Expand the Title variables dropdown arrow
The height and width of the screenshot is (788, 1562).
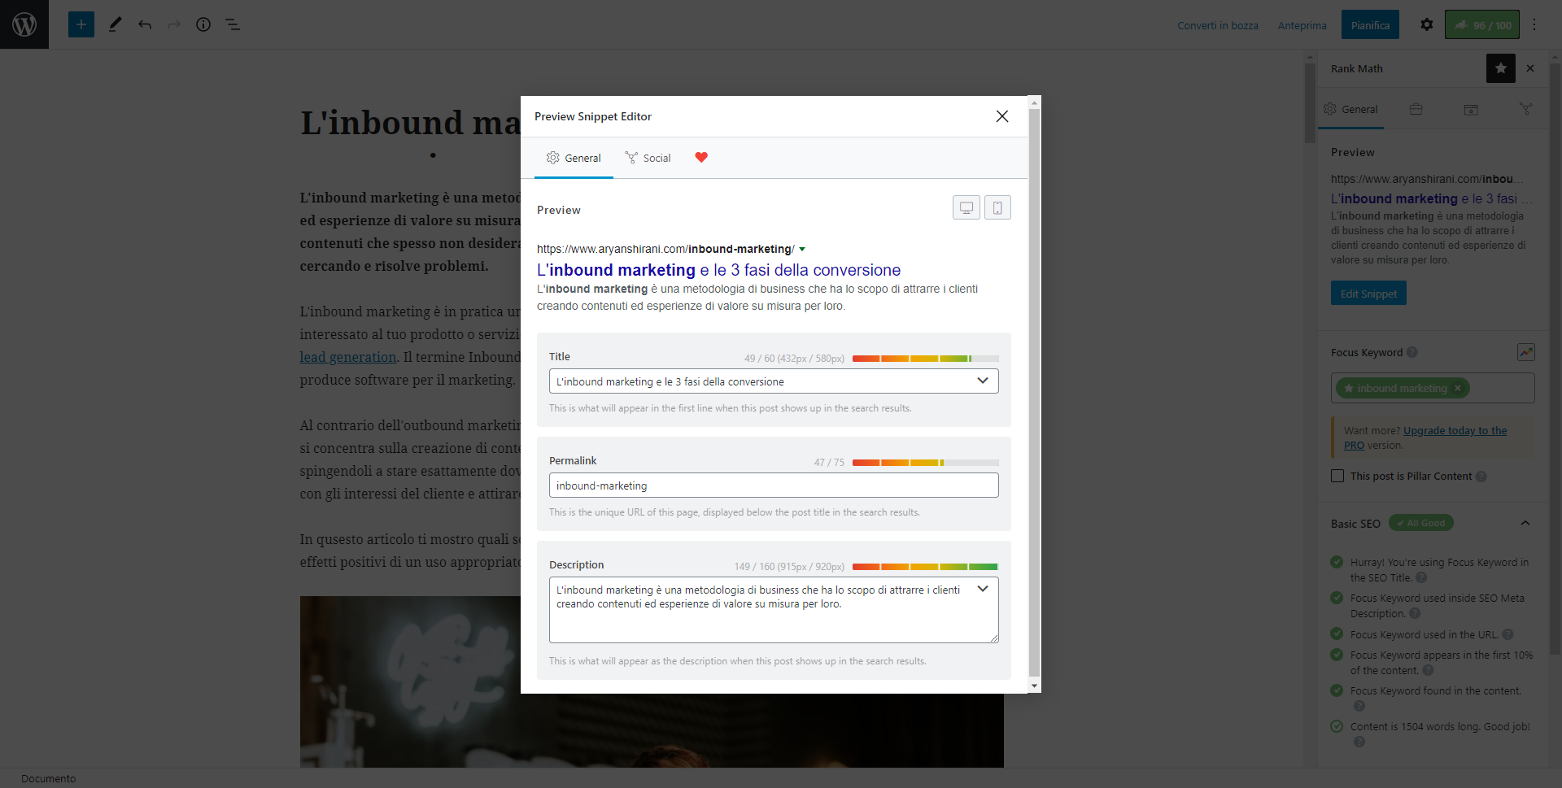(x=983, y=381)
